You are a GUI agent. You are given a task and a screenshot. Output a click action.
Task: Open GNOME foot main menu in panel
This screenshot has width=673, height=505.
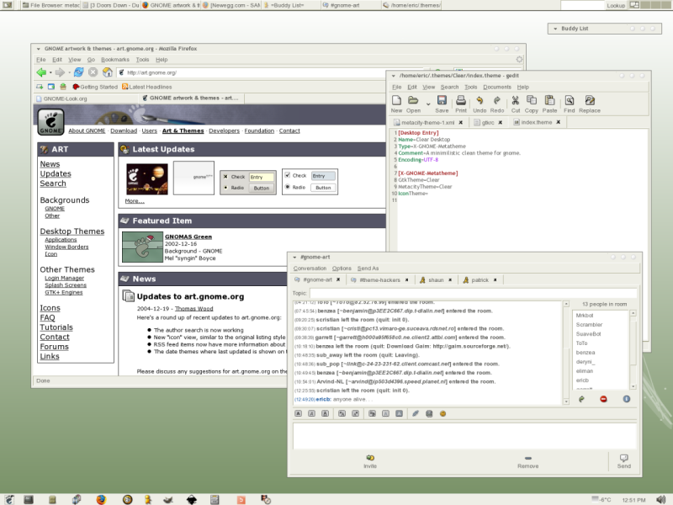pos(9,499)
